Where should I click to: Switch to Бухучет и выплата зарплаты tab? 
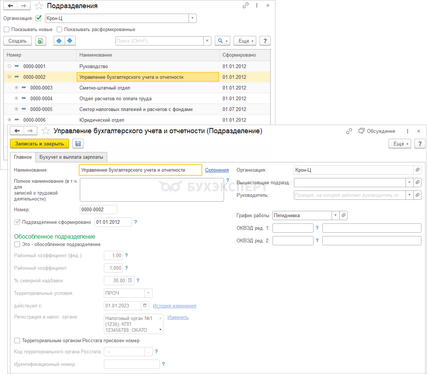coord(71,157)
